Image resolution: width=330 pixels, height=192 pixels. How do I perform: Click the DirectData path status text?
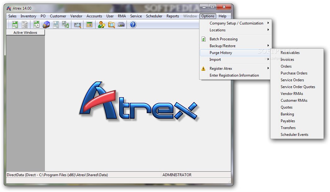(57, 175)
